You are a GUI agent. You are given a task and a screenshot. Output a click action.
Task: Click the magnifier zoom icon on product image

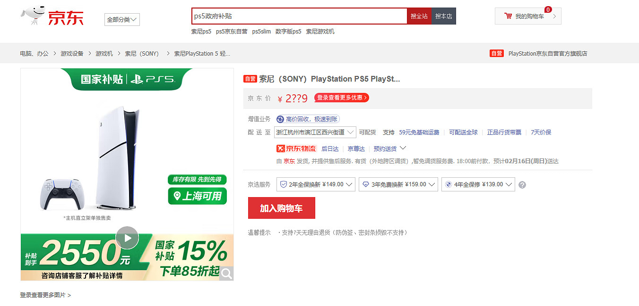[x=226, y=273]
